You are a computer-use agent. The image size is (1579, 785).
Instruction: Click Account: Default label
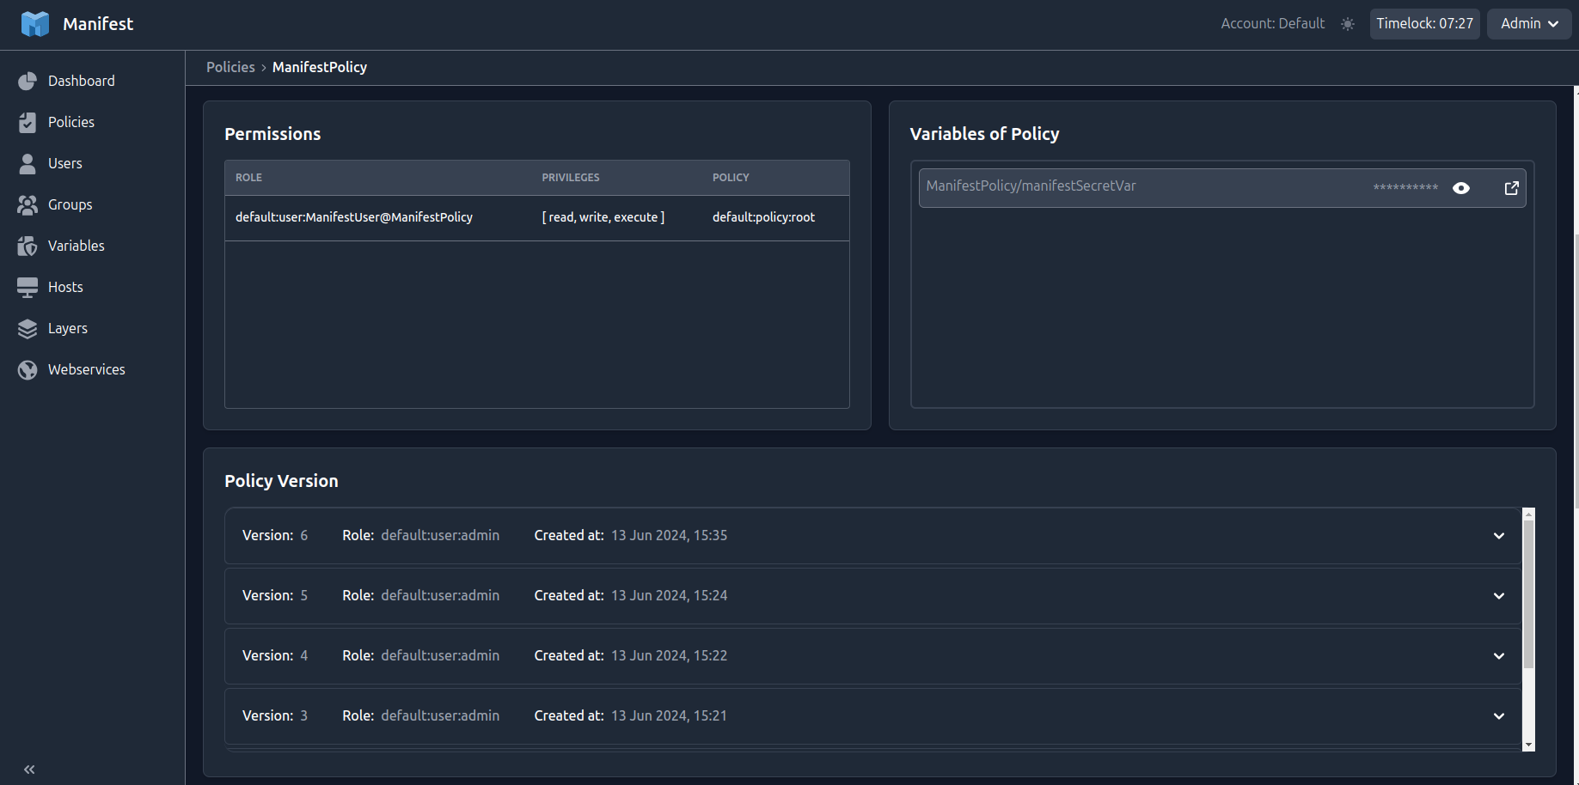click(x=1273, y=24)
